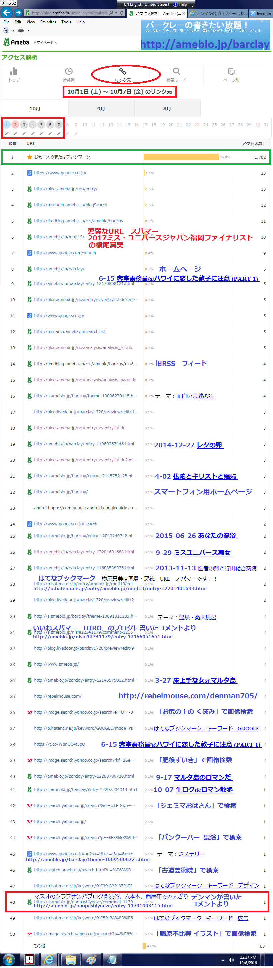
Task: Open the View menu
Action: (x=31, y=22)
